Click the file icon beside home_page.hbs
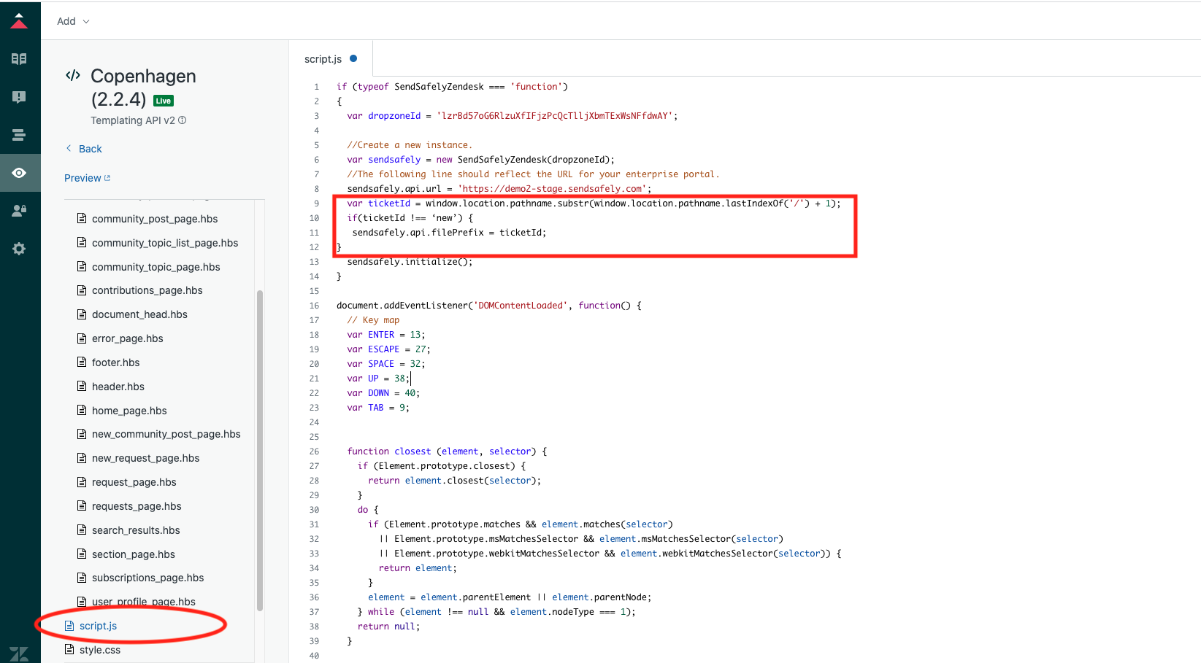This screenshot has width=1201, height=663. click(82, 410)
